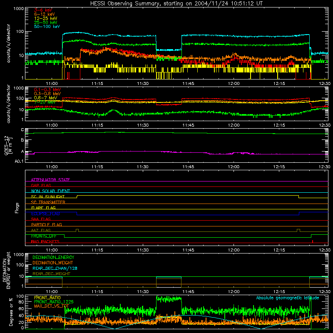
Task: Click the 0.3-0.8 MeV legend label
Action: point(47,94)
